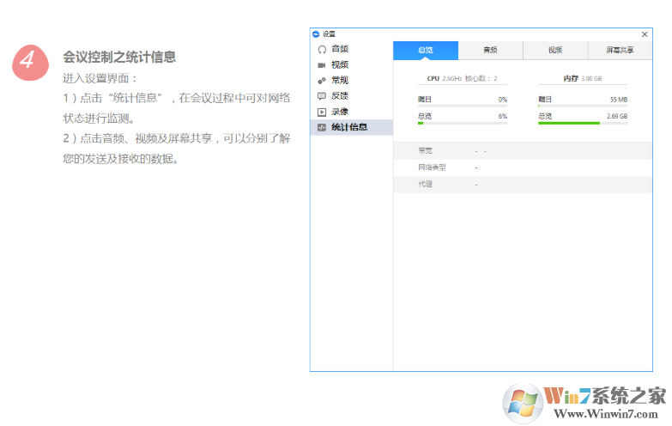Click the play icon beside 录像

click(322, 112)
